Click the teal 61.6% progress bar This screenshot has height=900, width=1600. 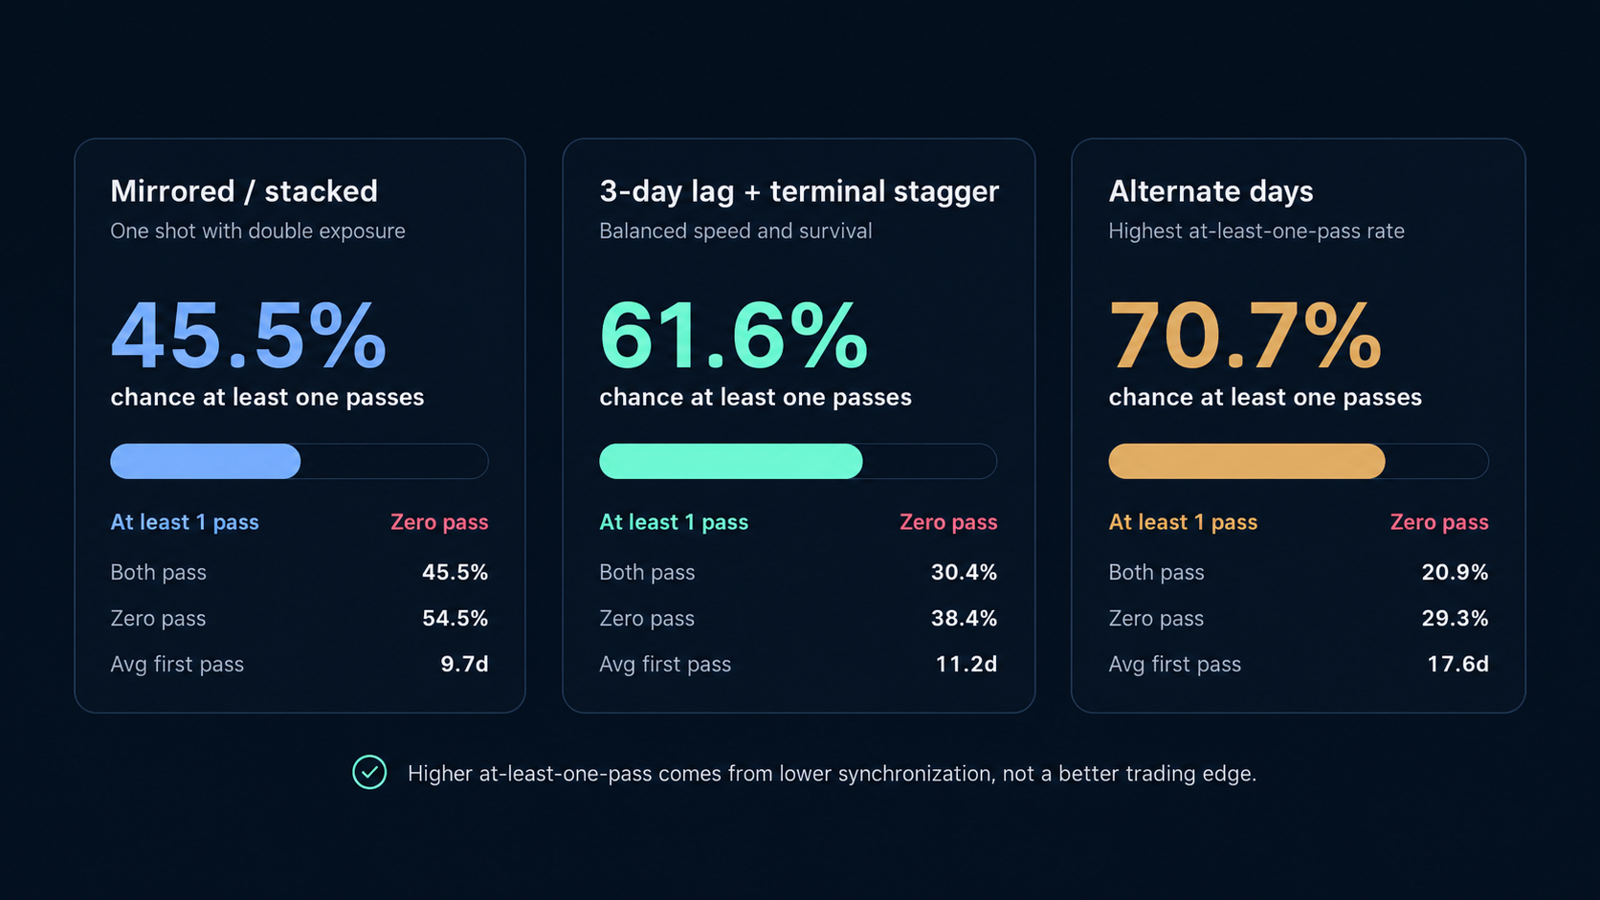[798, 461]
